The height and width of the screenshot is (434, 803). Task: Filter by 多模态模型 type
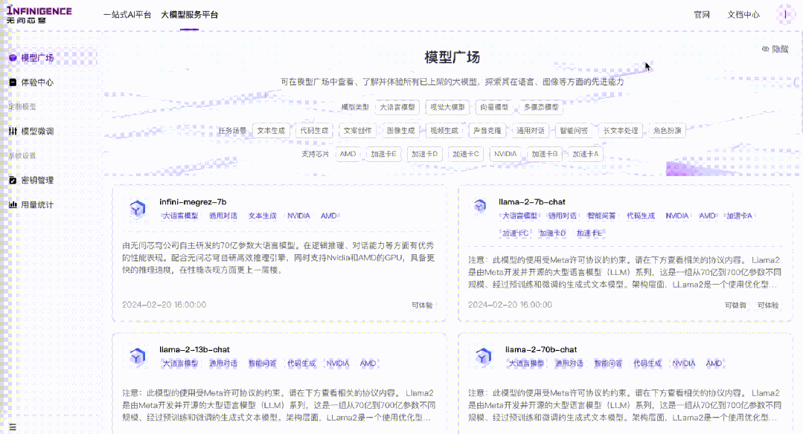point(541,107)
